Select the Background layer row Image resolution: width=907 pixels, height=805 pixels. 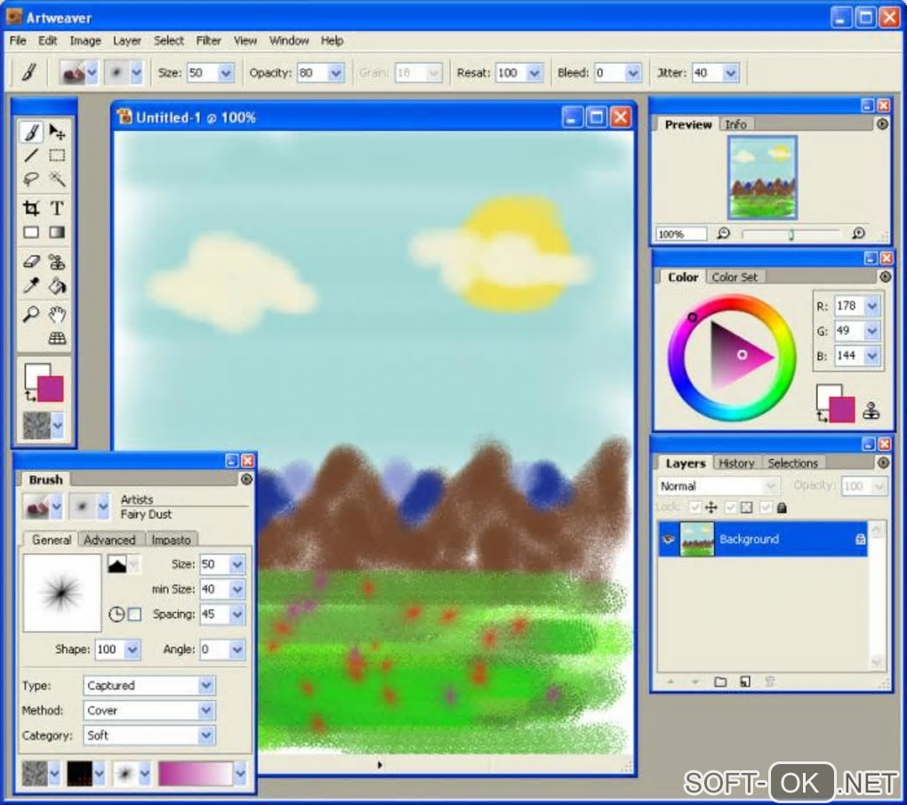click(x=762, y=539)
